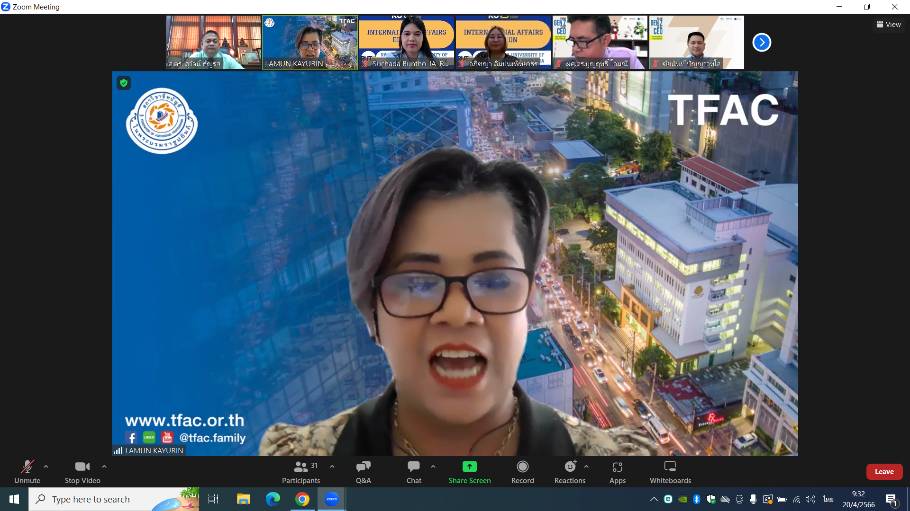
Task: Open Microsoft Edge from taskbar
Action: 273,499
